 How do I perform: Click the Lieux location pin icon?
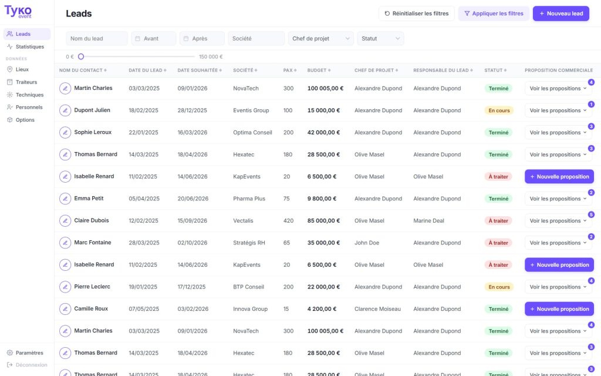click(x=9, y=69)
